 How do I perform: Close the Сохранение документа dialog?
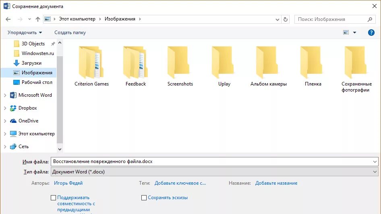point(375,6)
